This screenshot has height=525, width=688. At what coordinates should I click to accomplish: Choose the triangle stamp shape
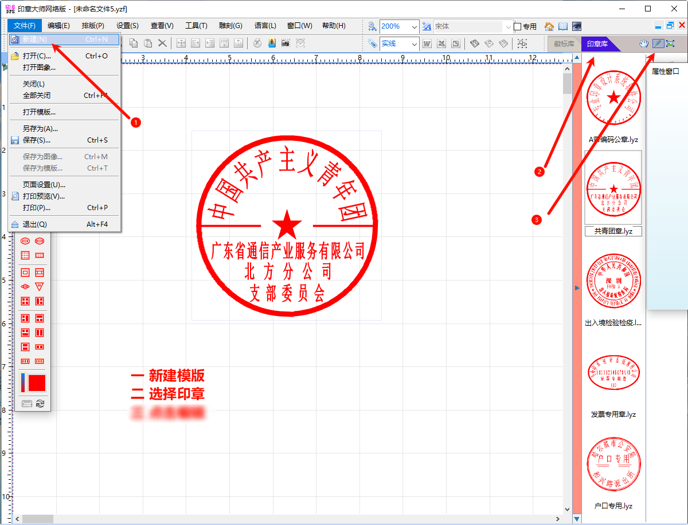point(40,286)
